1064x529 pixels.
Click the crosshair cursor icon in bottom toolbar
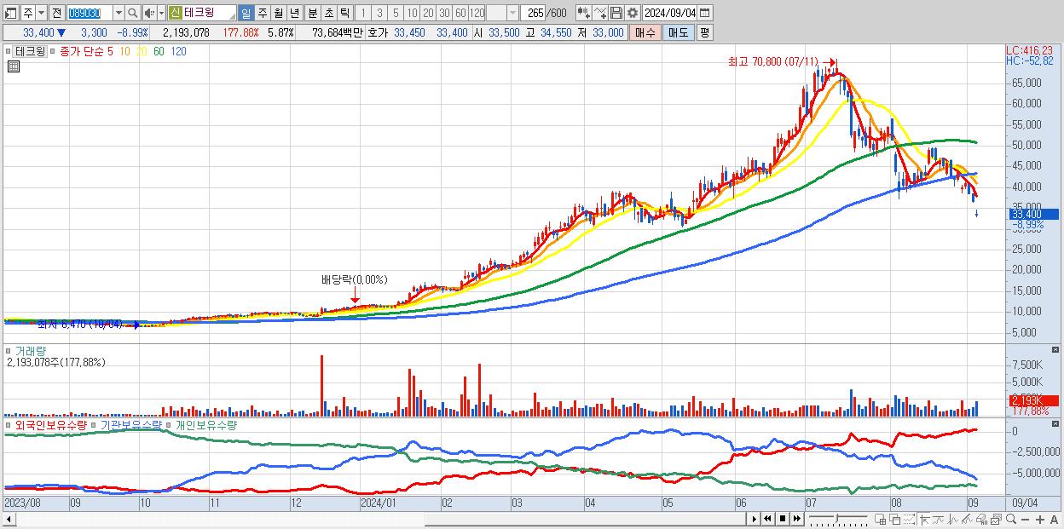(924, 520)
